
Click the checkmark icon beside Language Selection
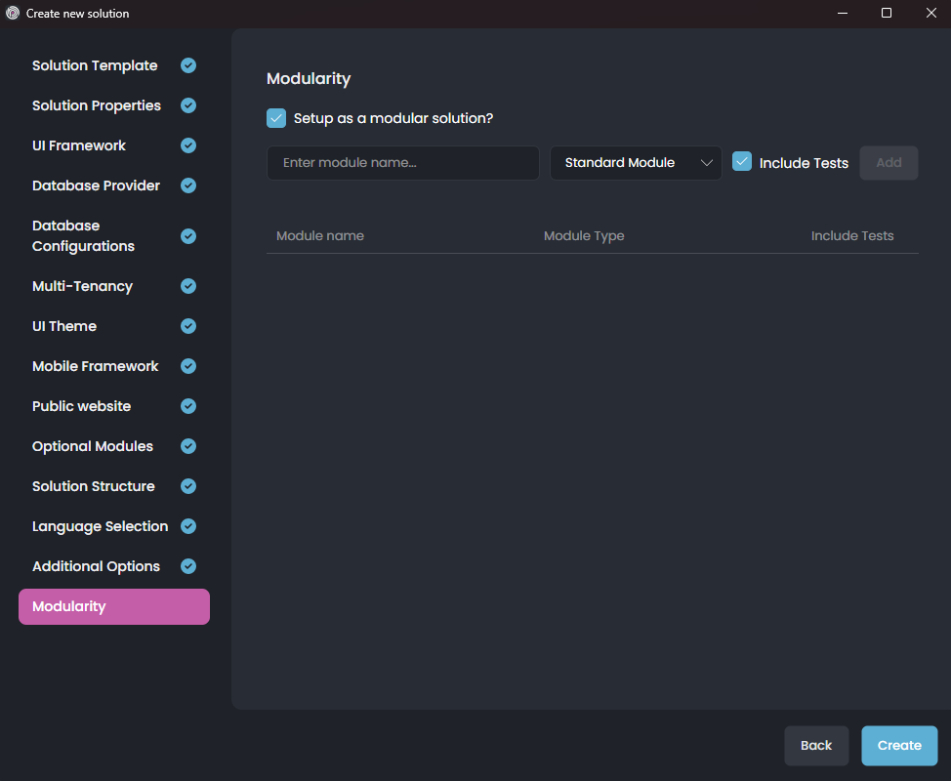click(187, 526)
